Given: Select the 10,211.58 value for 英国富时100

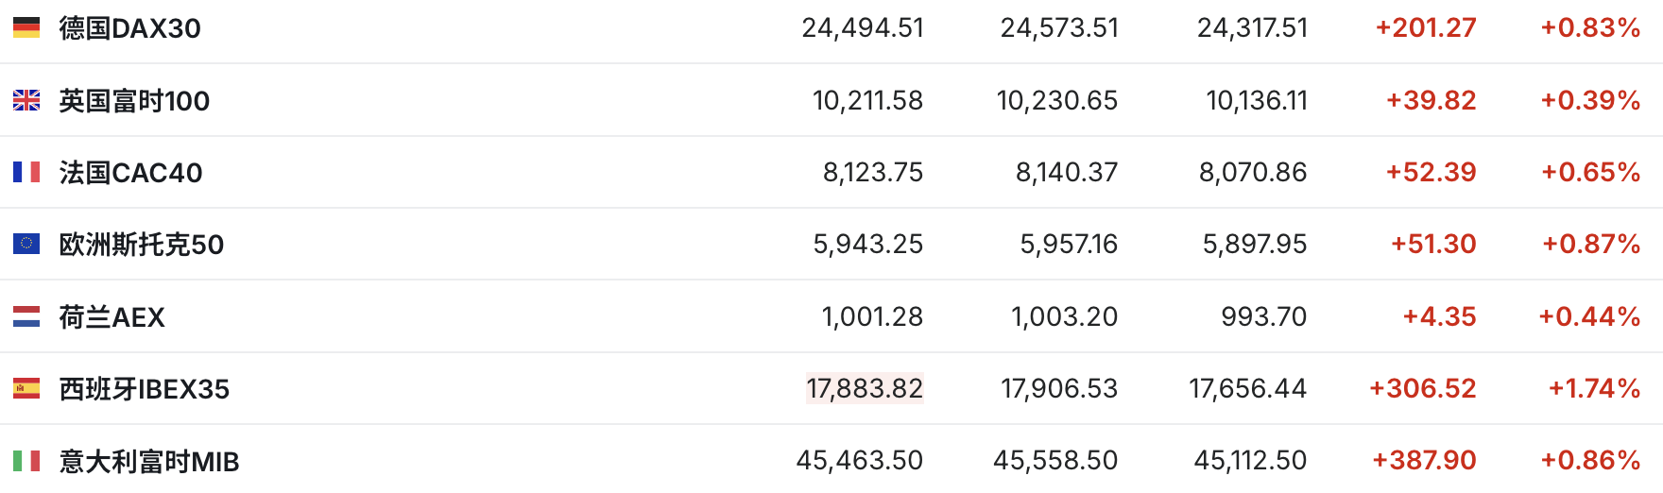Looking at the screenshot, I should pyautogui.click(x=867, y=100).
